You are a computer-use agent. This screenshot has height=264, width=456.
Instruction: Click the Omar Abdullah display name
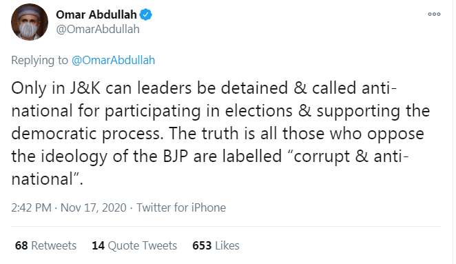tap(96, 14)
